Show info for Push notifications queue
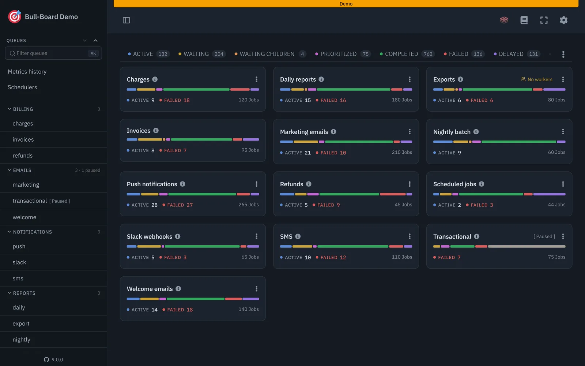Image resolution: width=585 pixels, height=366 pixels. pyautogui.click(x=182, y=184)
